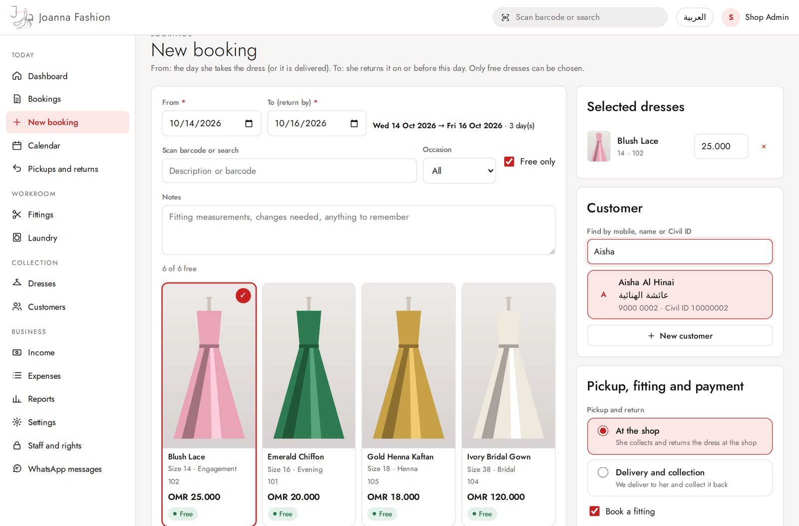Image resolution: width=799 pixels, height=526 pixels.
Task: Click the top Scan barcode or search box
Action: (580, 17)
